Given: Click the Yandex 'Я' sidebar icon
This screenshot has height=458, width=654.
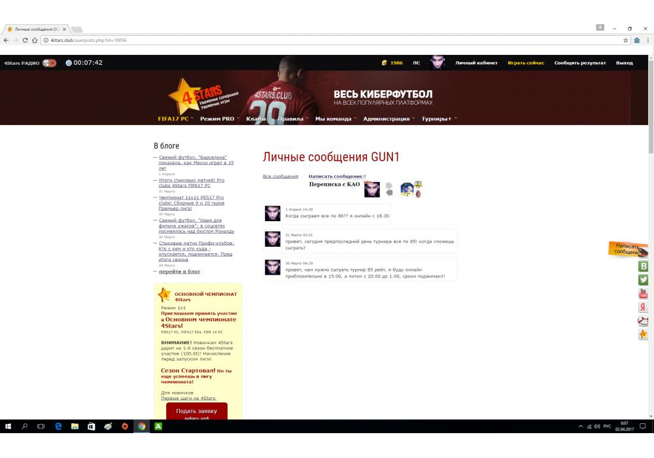Looking at the screenshot, I should (x=644, y=308).
